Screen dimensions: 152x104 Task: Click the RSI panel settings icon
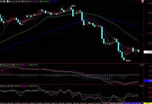(140, 86)
